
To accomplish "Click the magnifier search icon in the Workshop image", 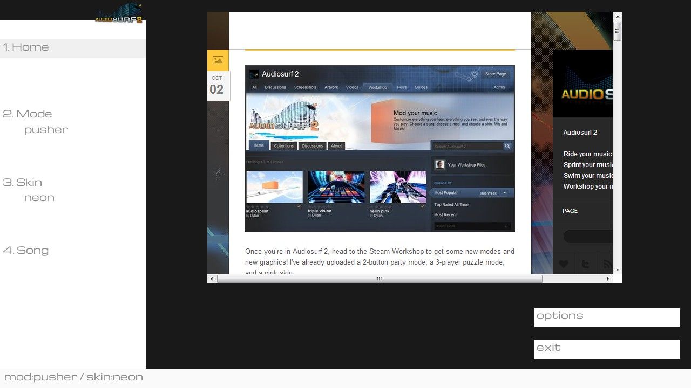I will pyautogui.click(x=507, y=146).
